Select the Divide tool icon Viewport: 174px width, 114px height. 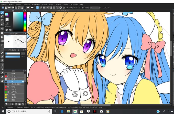click(x=2, y=73)
